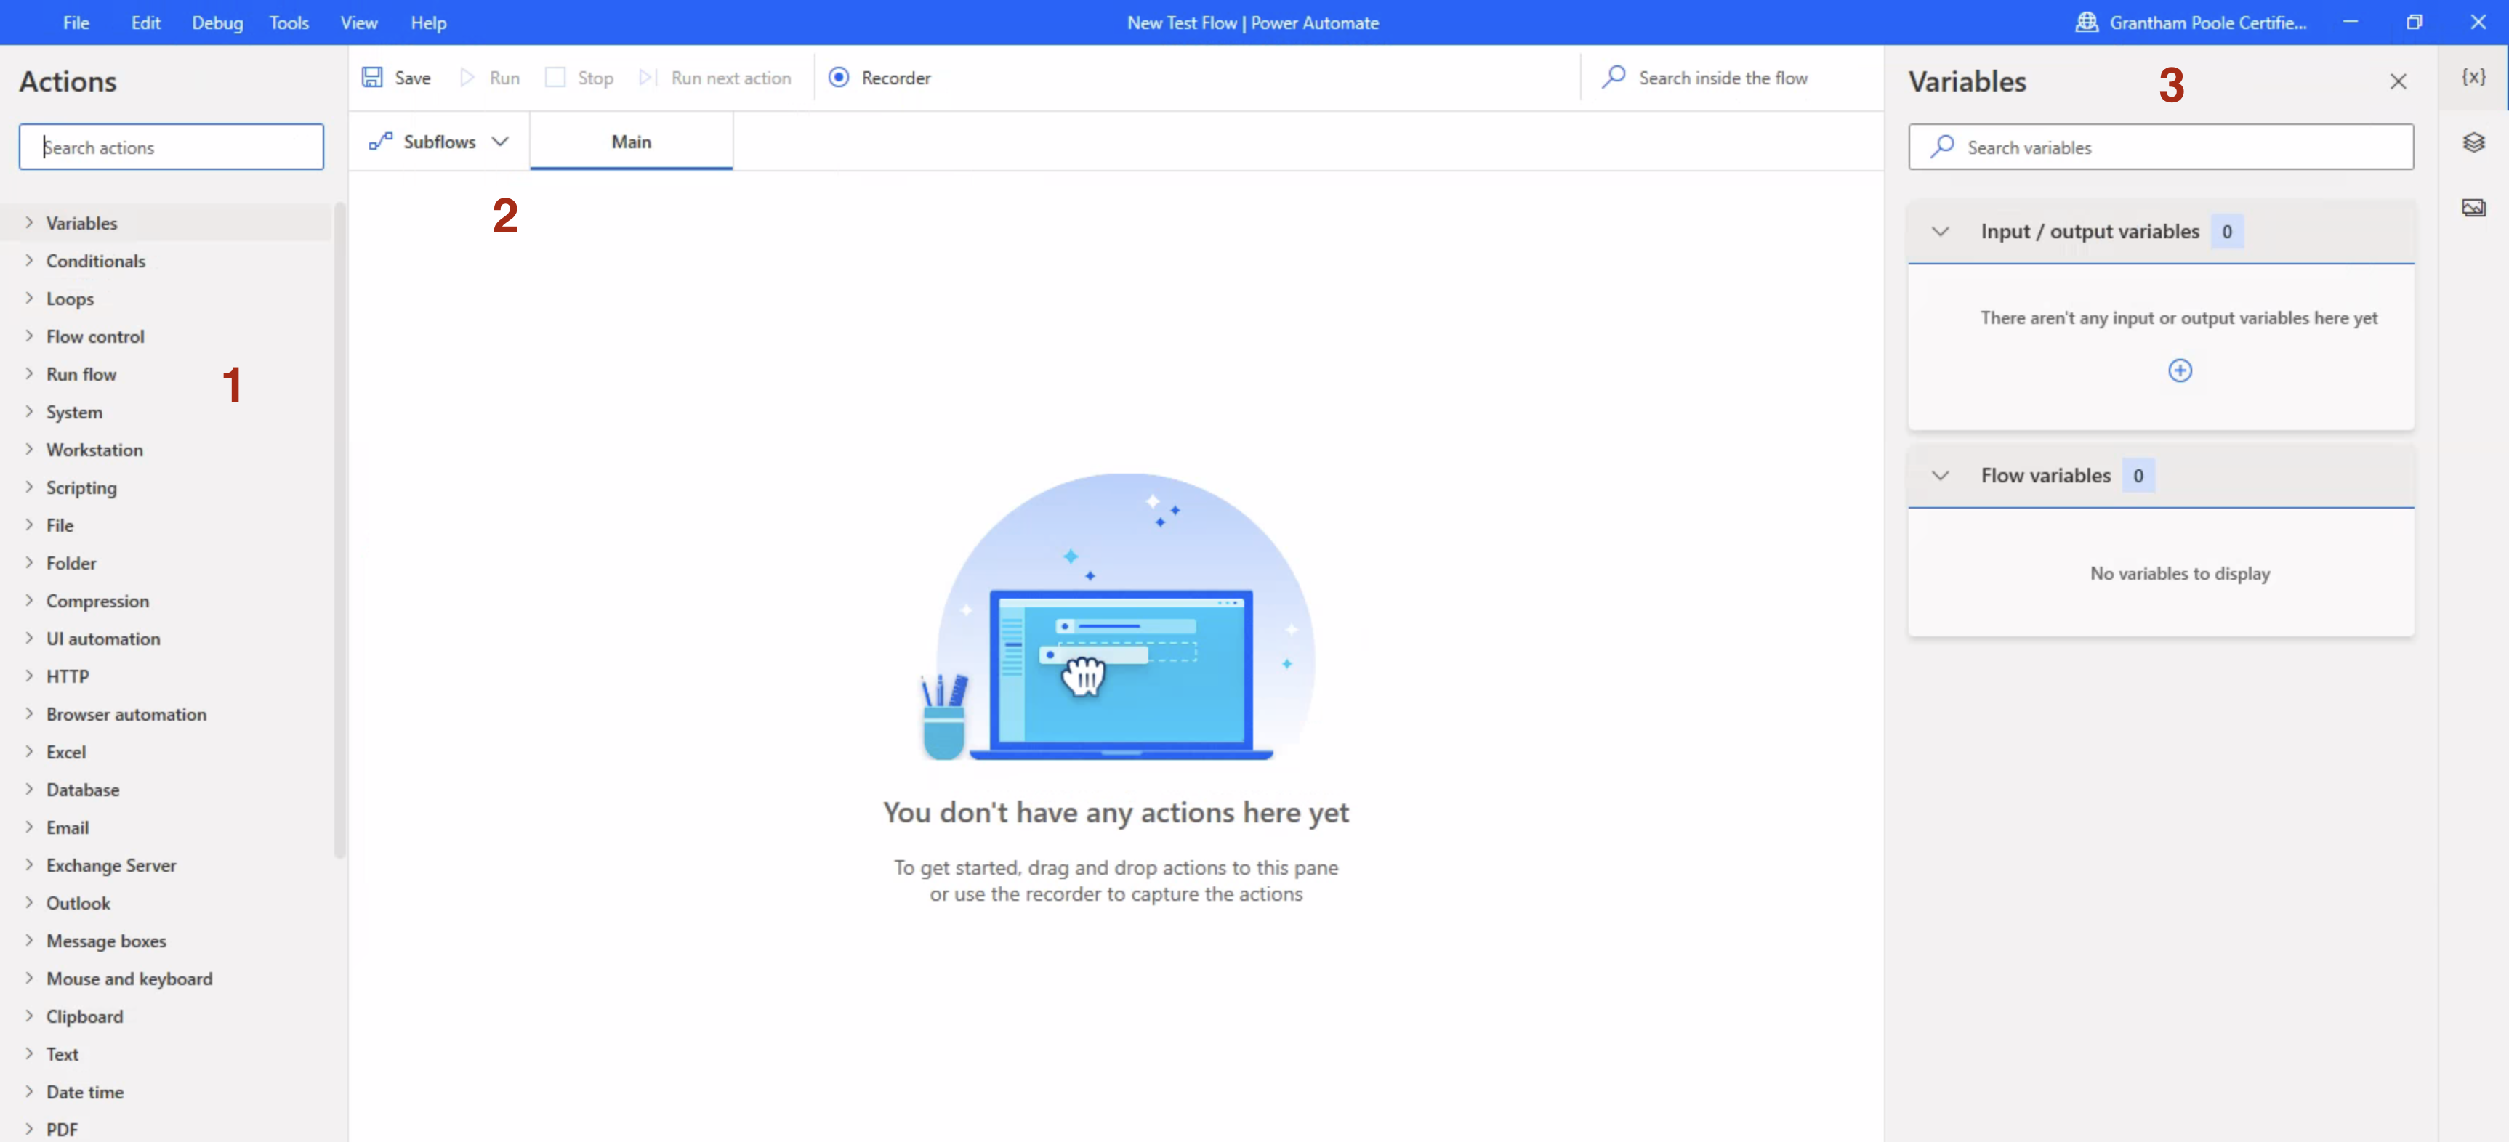
Task: Open the Help menu
Action: (429, 23)
